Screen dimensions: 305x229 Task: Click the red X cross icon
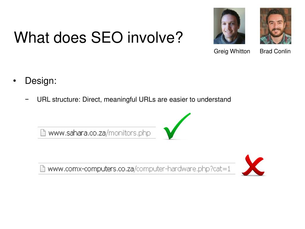tap(253, 165)
